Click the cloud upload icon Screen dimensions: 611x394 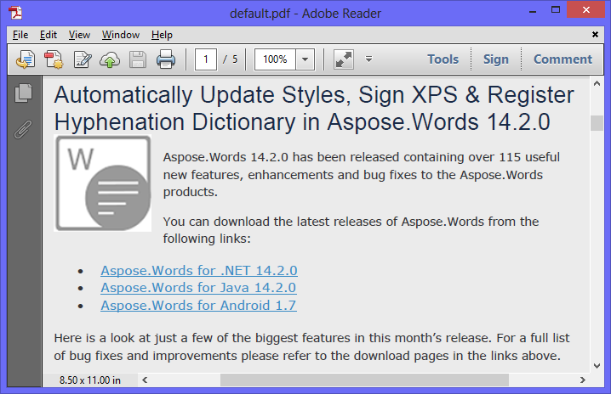click(x=110, y=60)
